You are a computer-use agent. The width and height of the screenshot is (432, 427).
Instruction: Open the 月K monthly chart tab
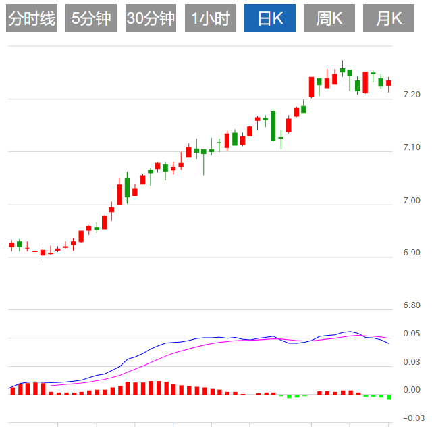click(x=389, y=18)
